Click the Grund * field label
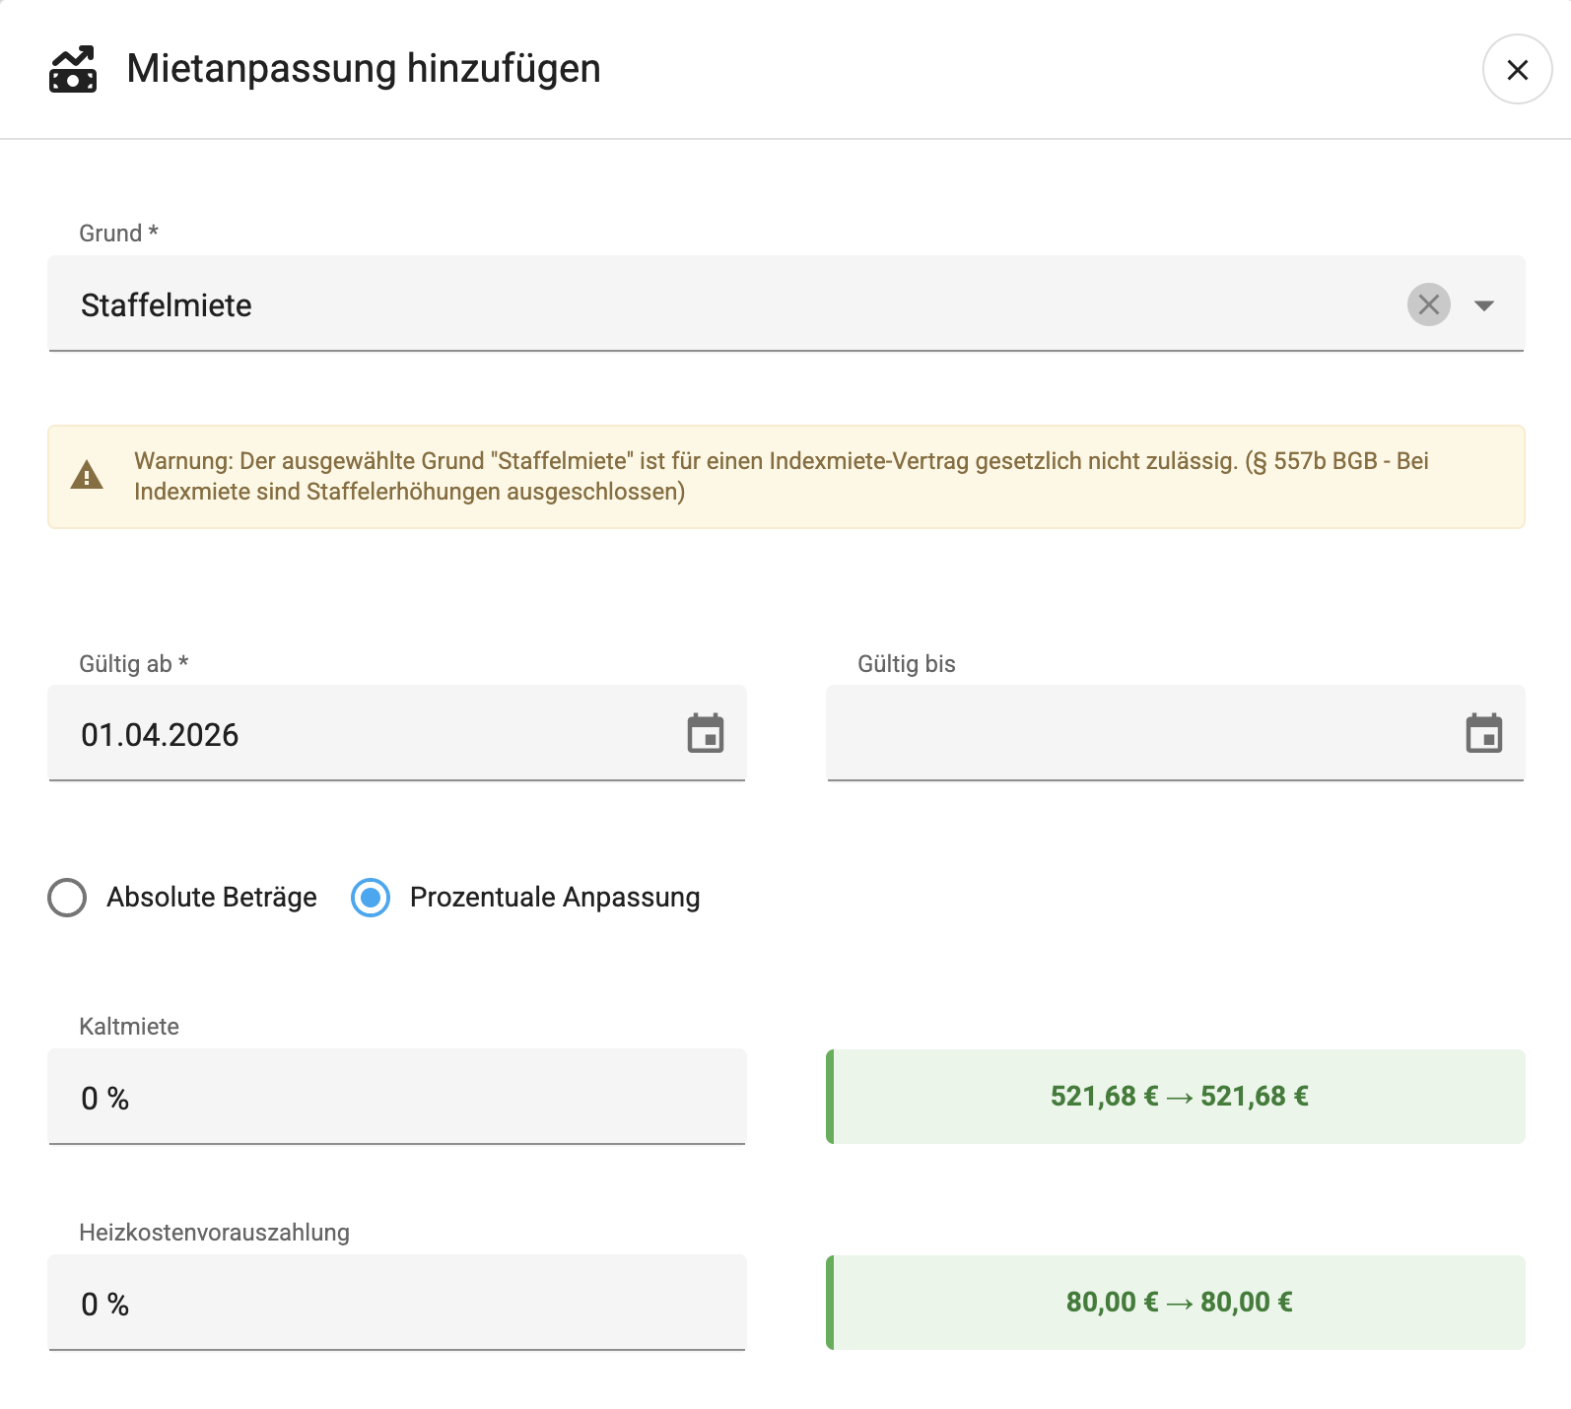Screen dimensions: 1571x1409 tap(118, 234)
